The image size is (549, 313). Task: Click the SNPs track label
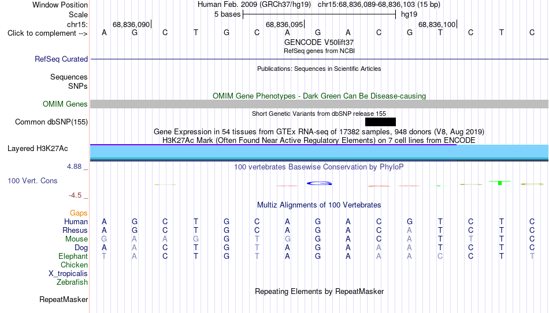pos(78,86)
